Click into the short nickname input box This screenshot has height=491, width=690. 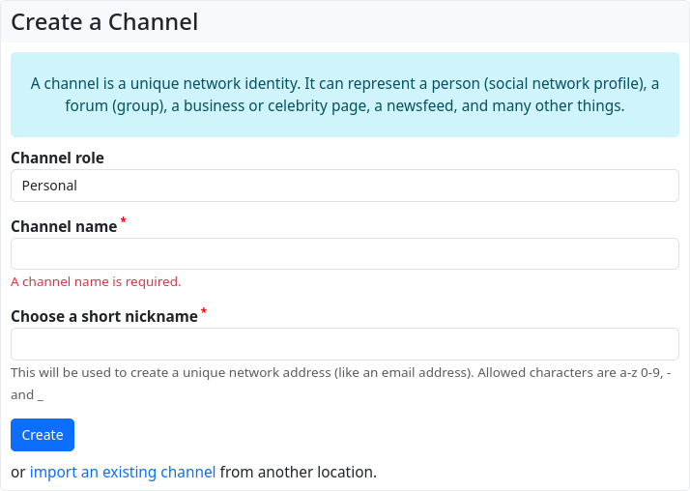click(344, 344)
